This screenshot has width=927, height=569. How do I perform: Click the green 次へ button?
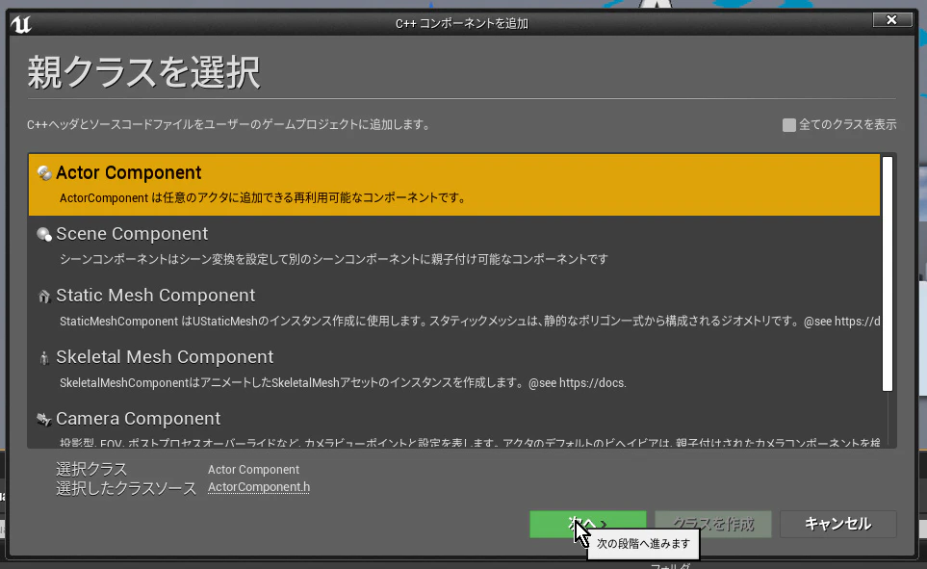pos(587,524)
